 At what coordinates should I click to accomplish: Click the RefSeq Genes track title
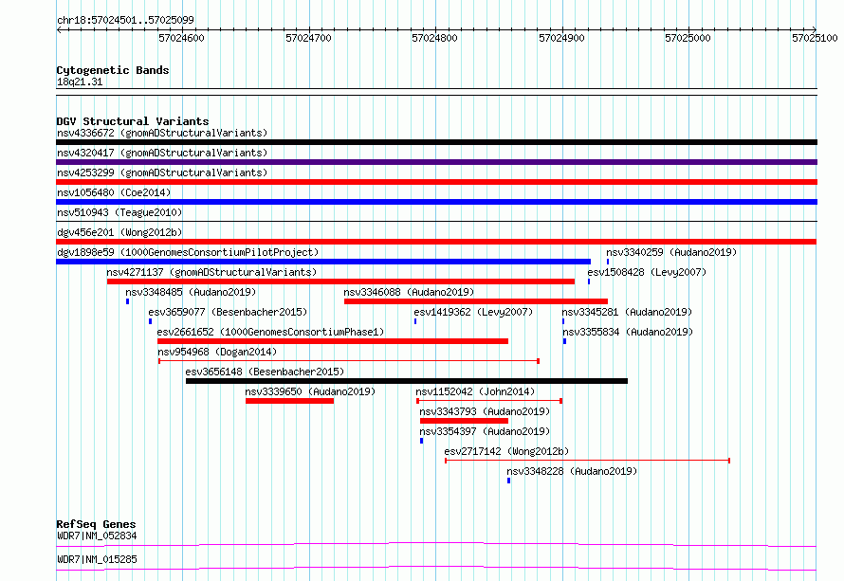[x=96, y=524]
